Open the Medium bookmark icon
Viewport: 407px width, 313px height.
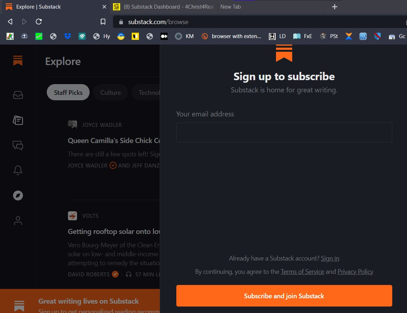(x=164, y=36)
